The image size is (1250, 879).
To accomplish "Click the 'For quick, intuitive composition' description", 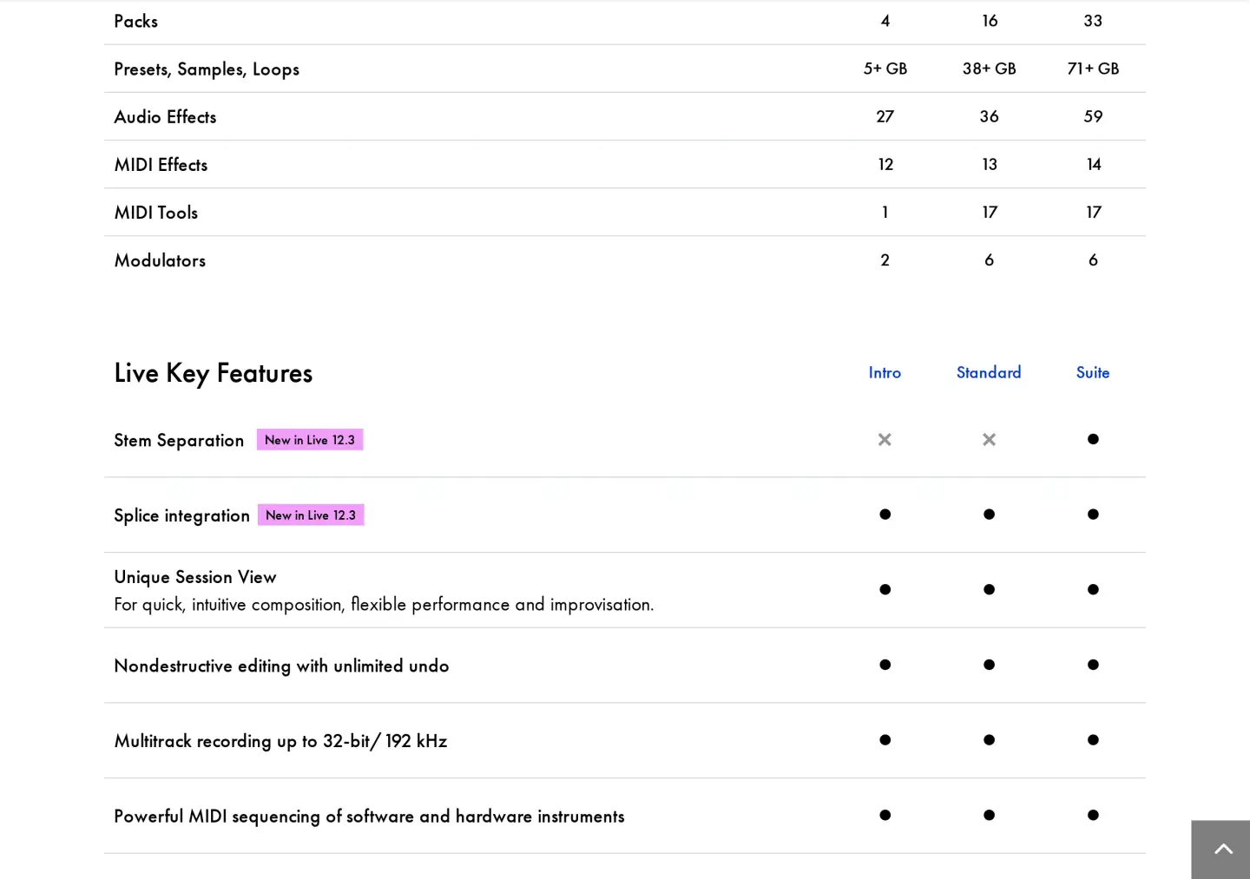I will [384, 604].
